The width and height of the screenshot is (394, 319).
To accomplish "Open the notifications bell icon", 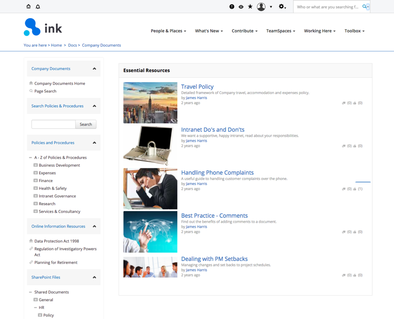I will (x=38, y=7).
